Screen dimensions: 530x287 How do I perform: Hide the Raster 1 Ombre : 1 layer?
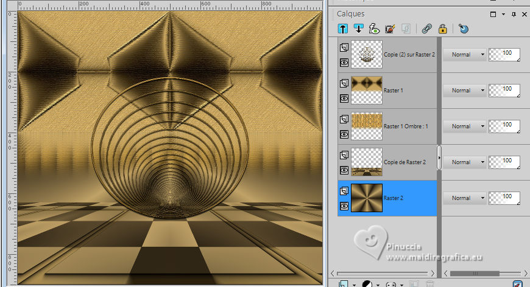(x=344, y=134)
